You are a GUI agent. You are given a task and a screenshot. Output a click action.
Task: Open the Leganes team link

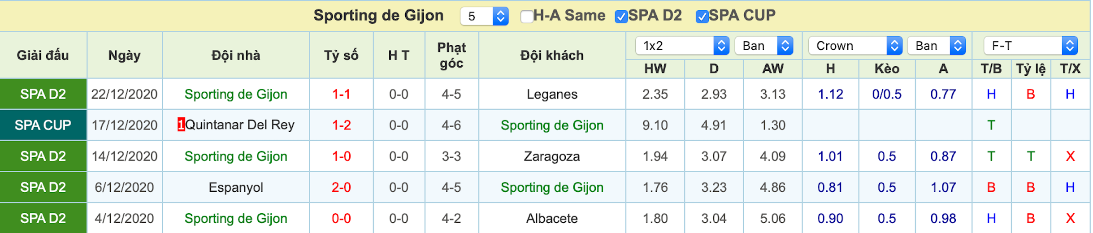tap(552, 94)
